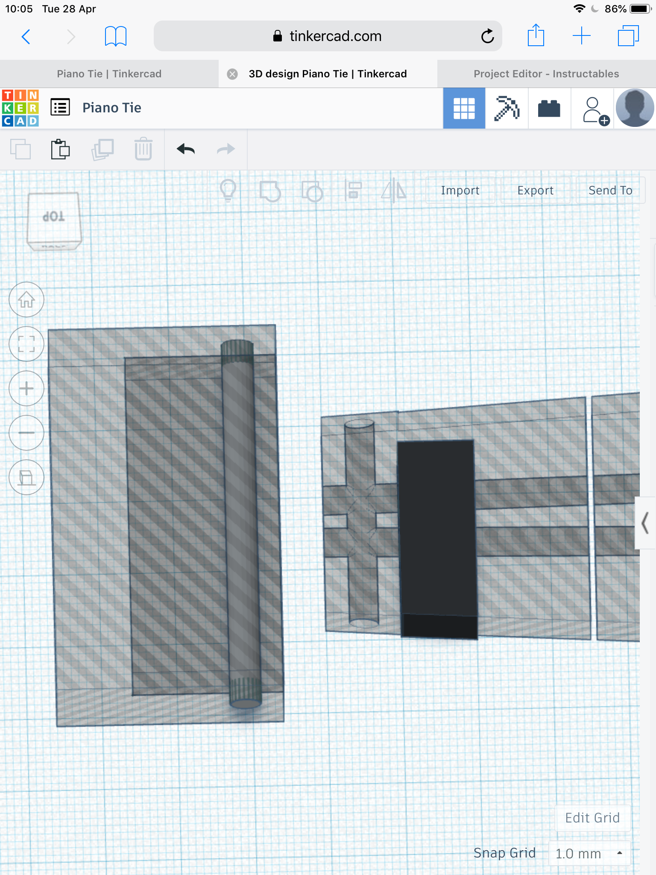Go forward in Safari browser
Image resolution: width=656 pixels, height=875 pixels.
pyautogui.click(x=71, y=37)
